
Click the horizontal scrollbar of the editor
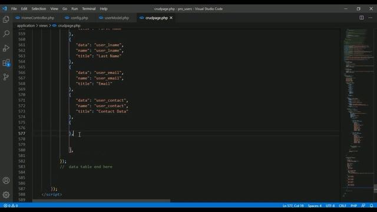point(101,200)
